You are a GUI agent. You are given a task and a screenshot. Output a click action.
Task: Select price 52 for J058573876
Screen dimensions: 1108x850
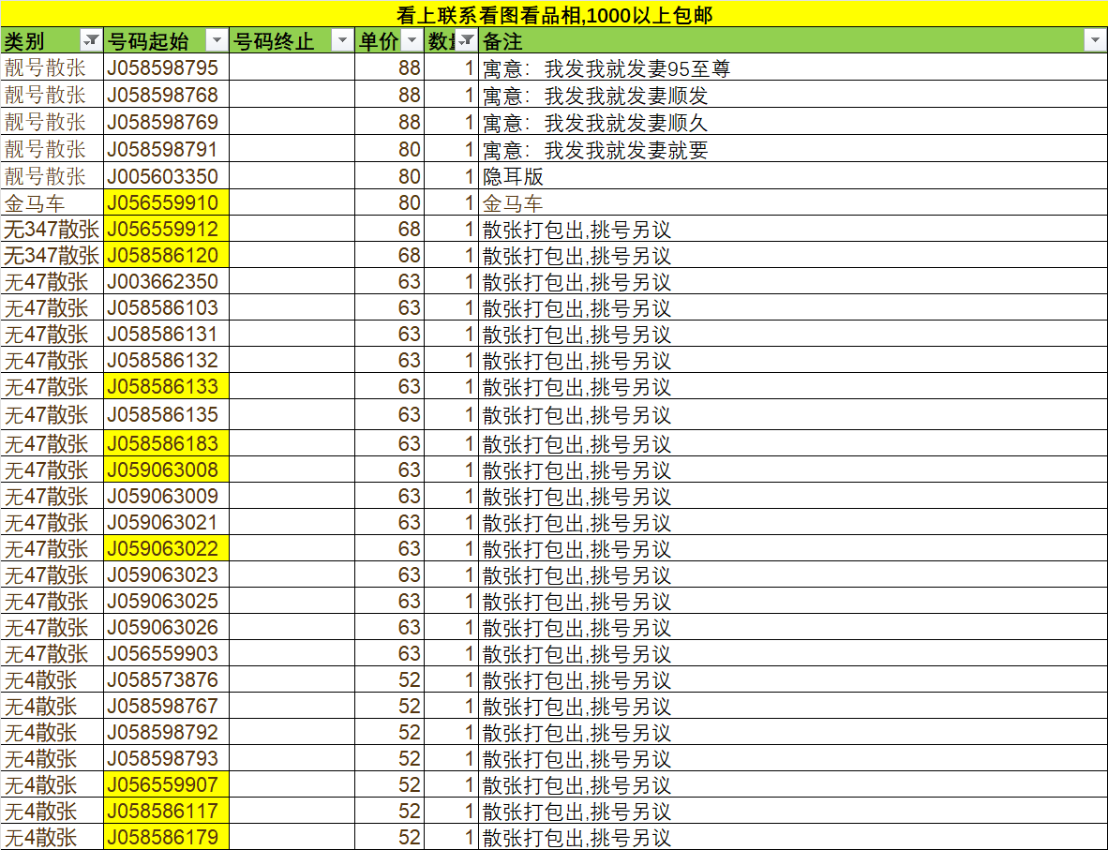389,679
